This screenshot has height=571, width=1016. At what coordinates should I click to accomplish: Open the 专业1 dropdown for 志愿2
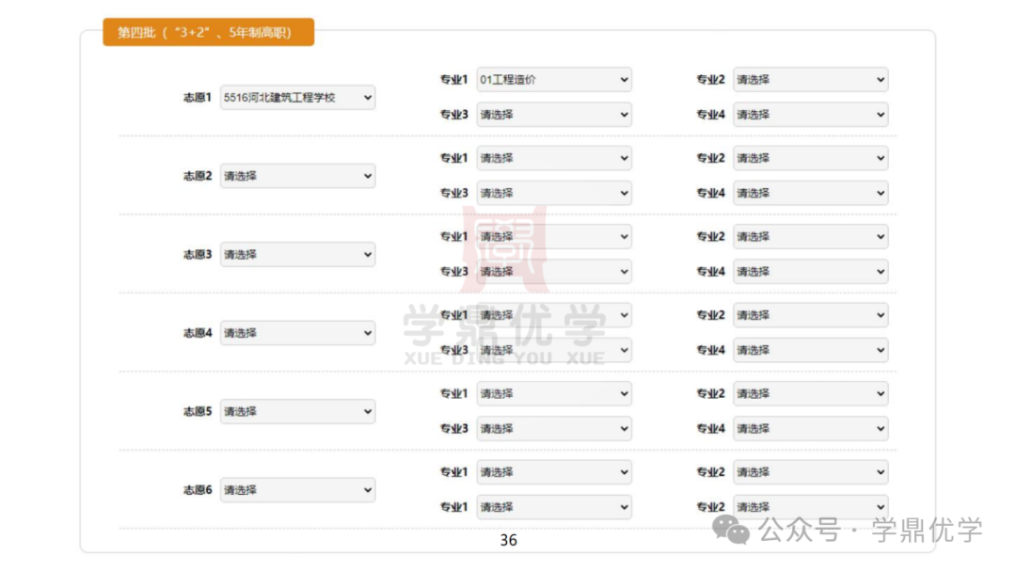[x=554, y=158]
